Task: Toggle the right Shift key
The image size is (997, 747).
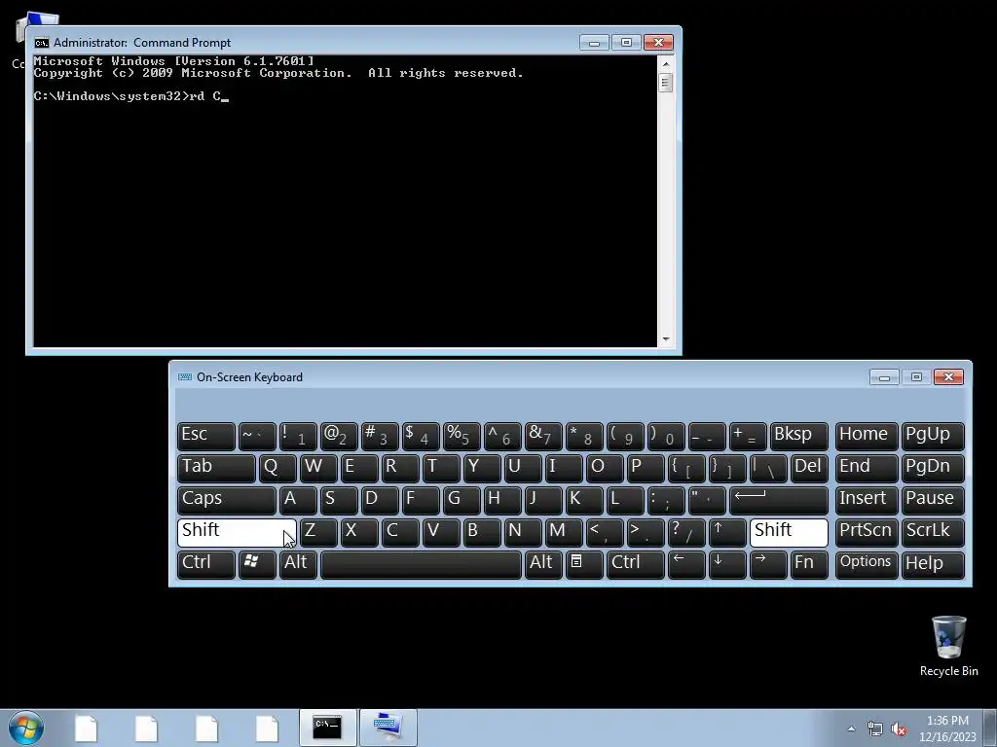Action: (789, 532)
